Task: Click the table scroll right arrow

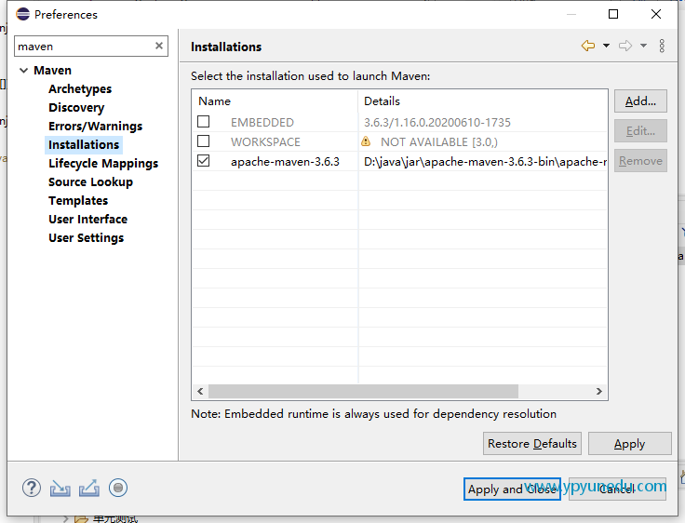Action: coord(599,391)
